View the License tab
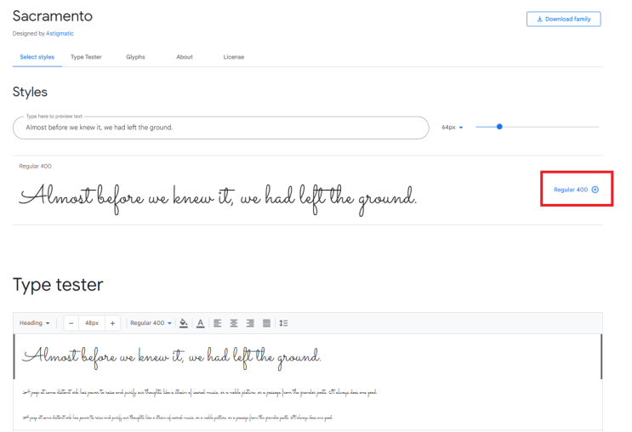This screenshot has height=432, width=632. 234,57
